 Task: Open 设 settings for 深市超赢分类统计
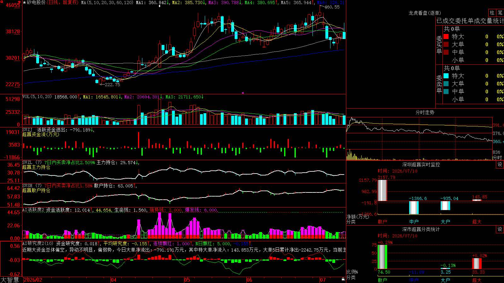pos(500,229)
